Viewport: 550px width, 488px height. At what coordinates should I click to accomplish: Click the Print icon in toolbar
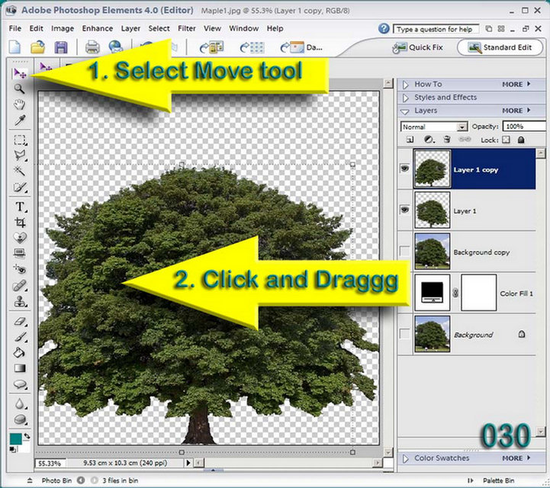click(x=92, y=47)
